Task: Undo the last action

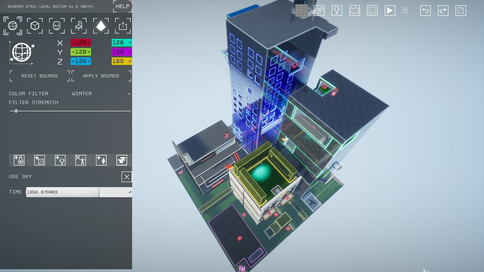Action: point(425,11)
